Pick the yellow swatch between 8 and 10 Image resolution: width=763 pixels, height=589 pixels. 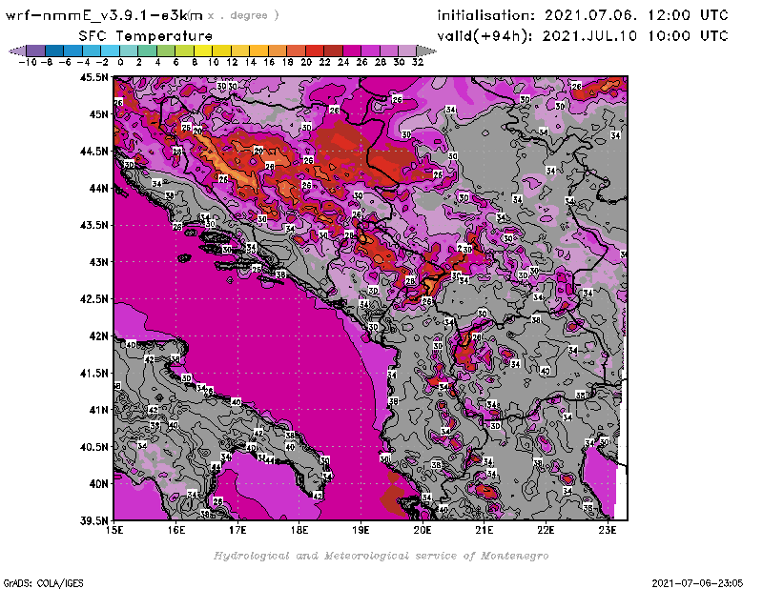[x=202, y=51]
